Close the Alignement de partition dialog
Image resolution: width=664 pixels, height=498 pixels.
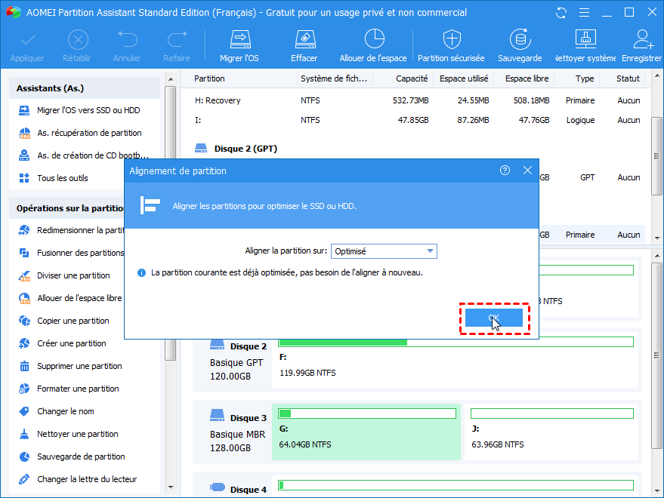tap(527, 171)
